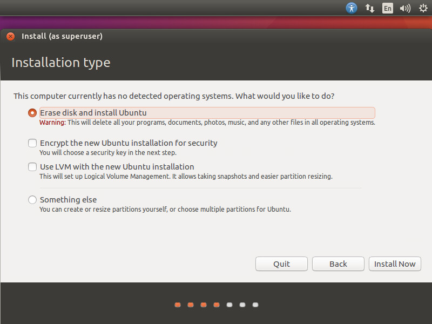
Task: Enable Encrypt the new Ubuntu installation
Action: pos(32,143)
